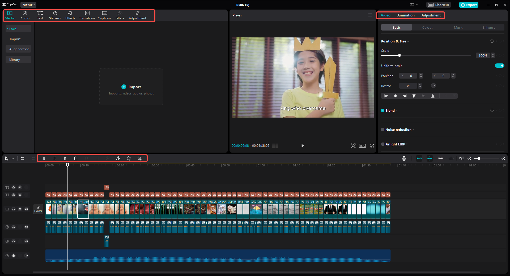Enable the Noise reduction checkbox
510x276 pixels.
pyautogui.click(x=382, y=130)
